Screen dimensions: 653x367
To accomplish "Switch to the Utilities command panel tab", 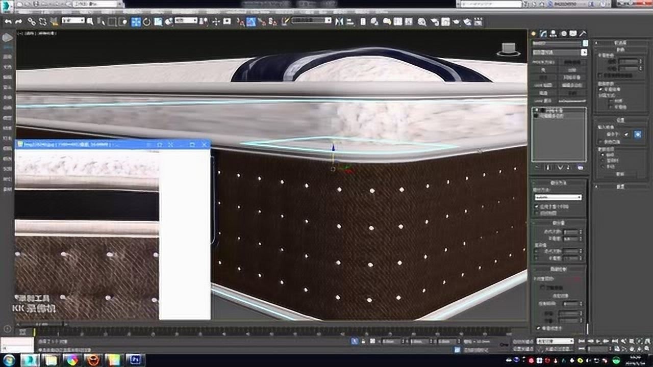I will pos(583,33).
